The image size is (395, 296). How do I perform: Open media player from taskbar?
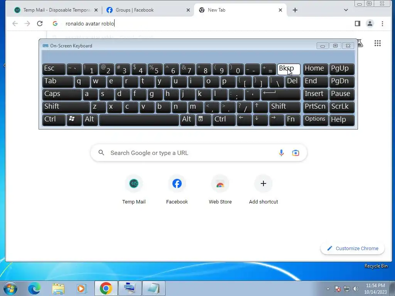coord(81,288)
